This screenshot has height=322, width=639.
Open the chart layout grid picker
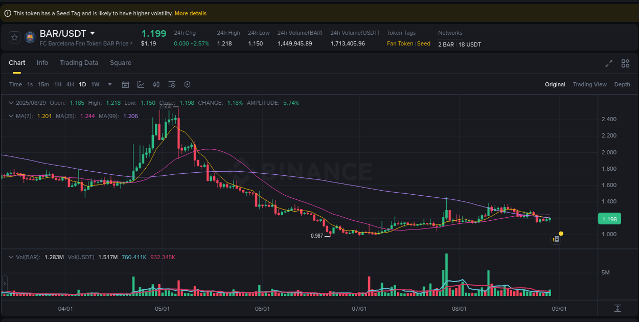[x=625, y=63]
